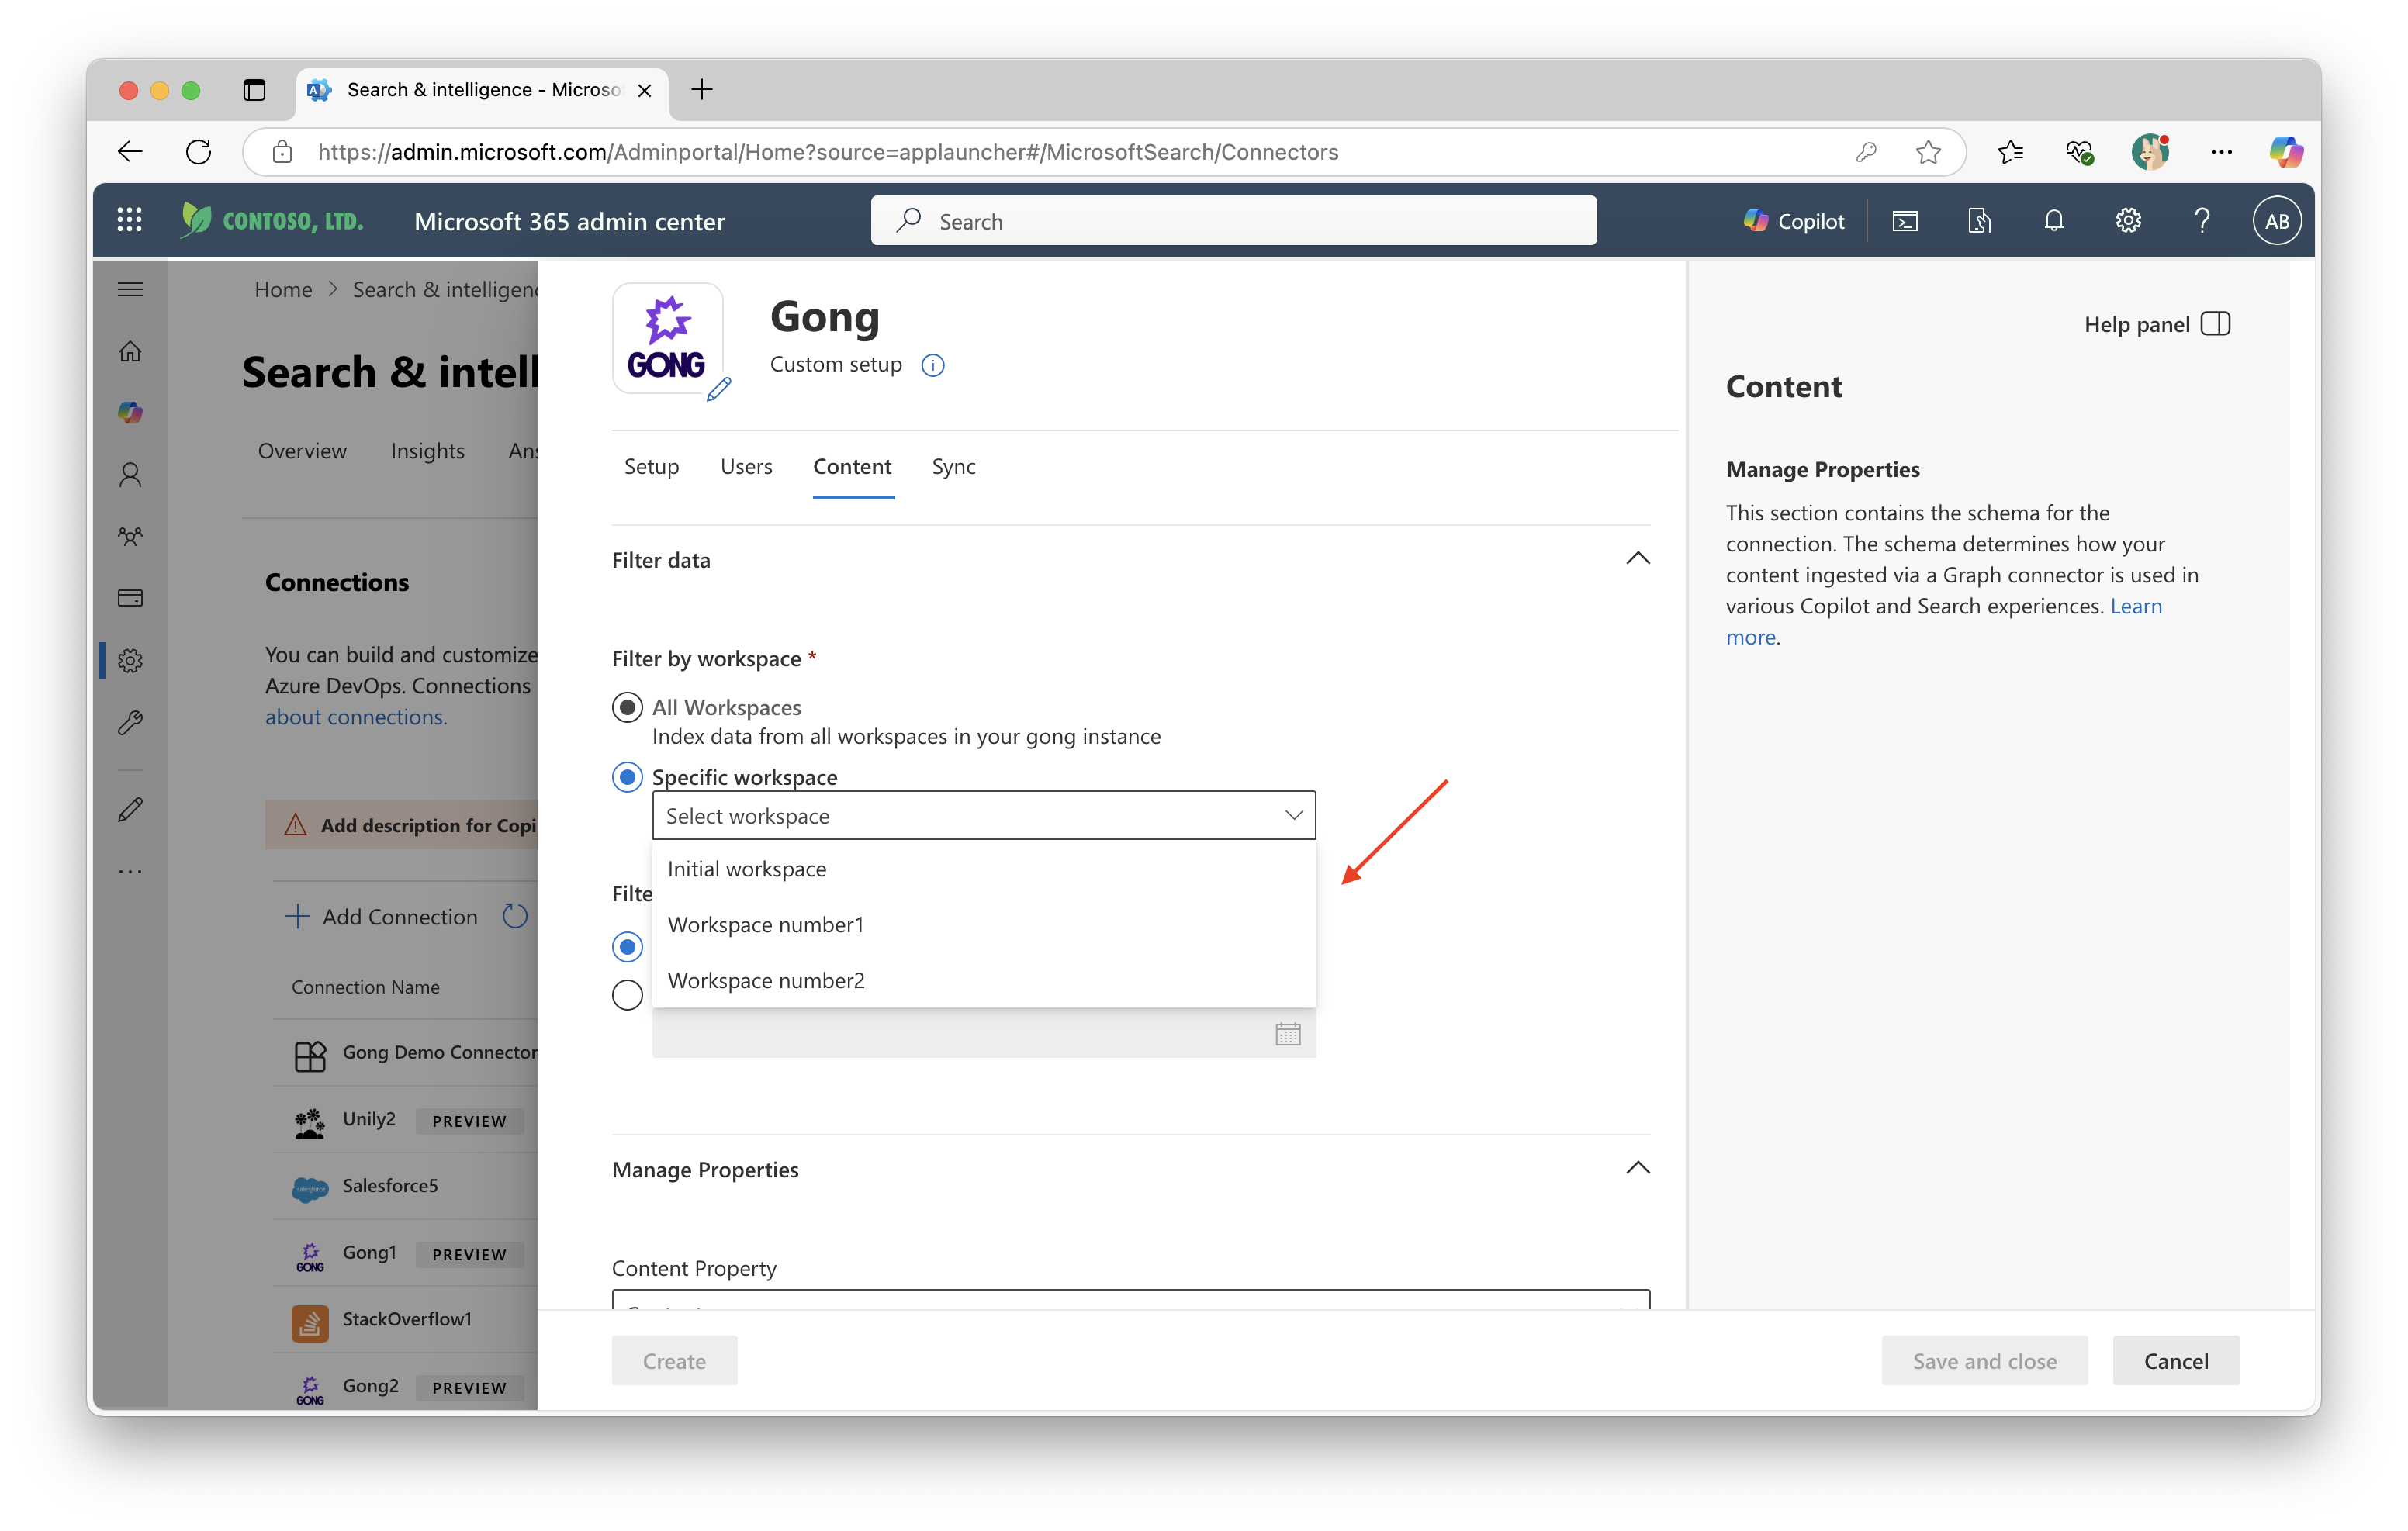Screen dimensions: 2408x1531
Task: Click the admin center Search field
Action: tap(1233, 221)
